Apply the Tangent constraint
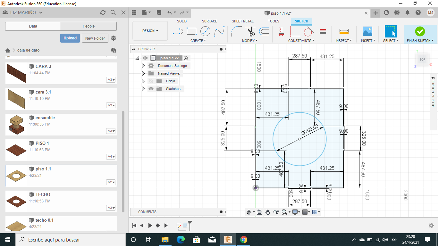This screenshot has width=438, height=246. tap(308, 31)
